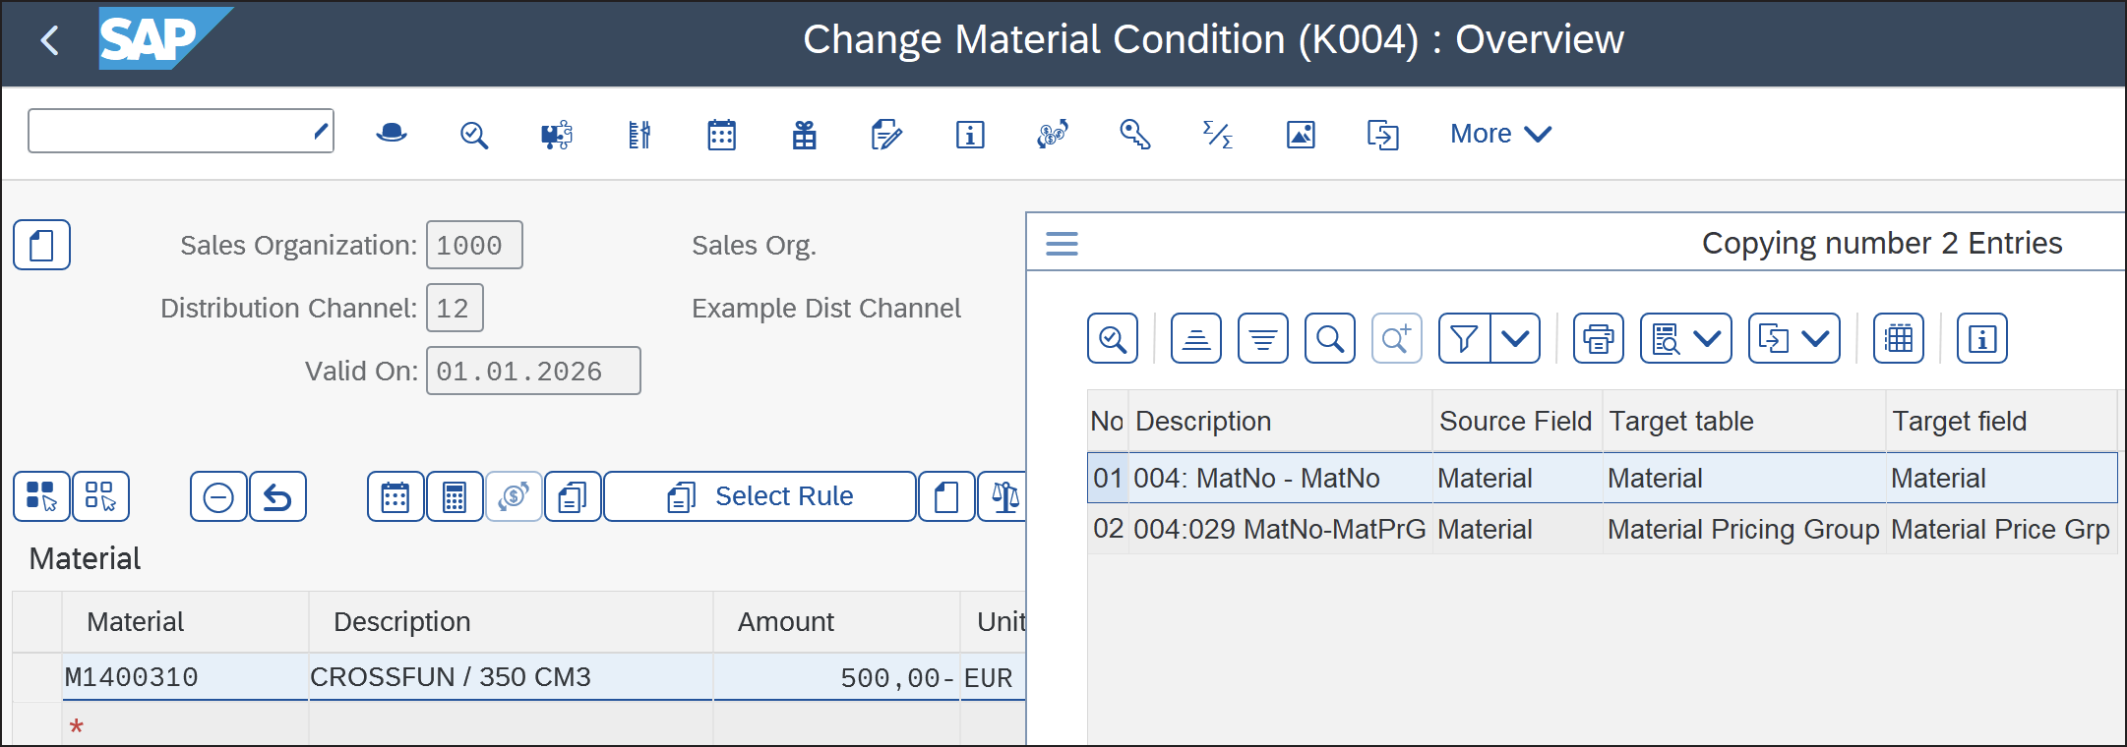The image size is (2127, 747).
Task: Click the Target table column header
Action: click(1744, 421)
